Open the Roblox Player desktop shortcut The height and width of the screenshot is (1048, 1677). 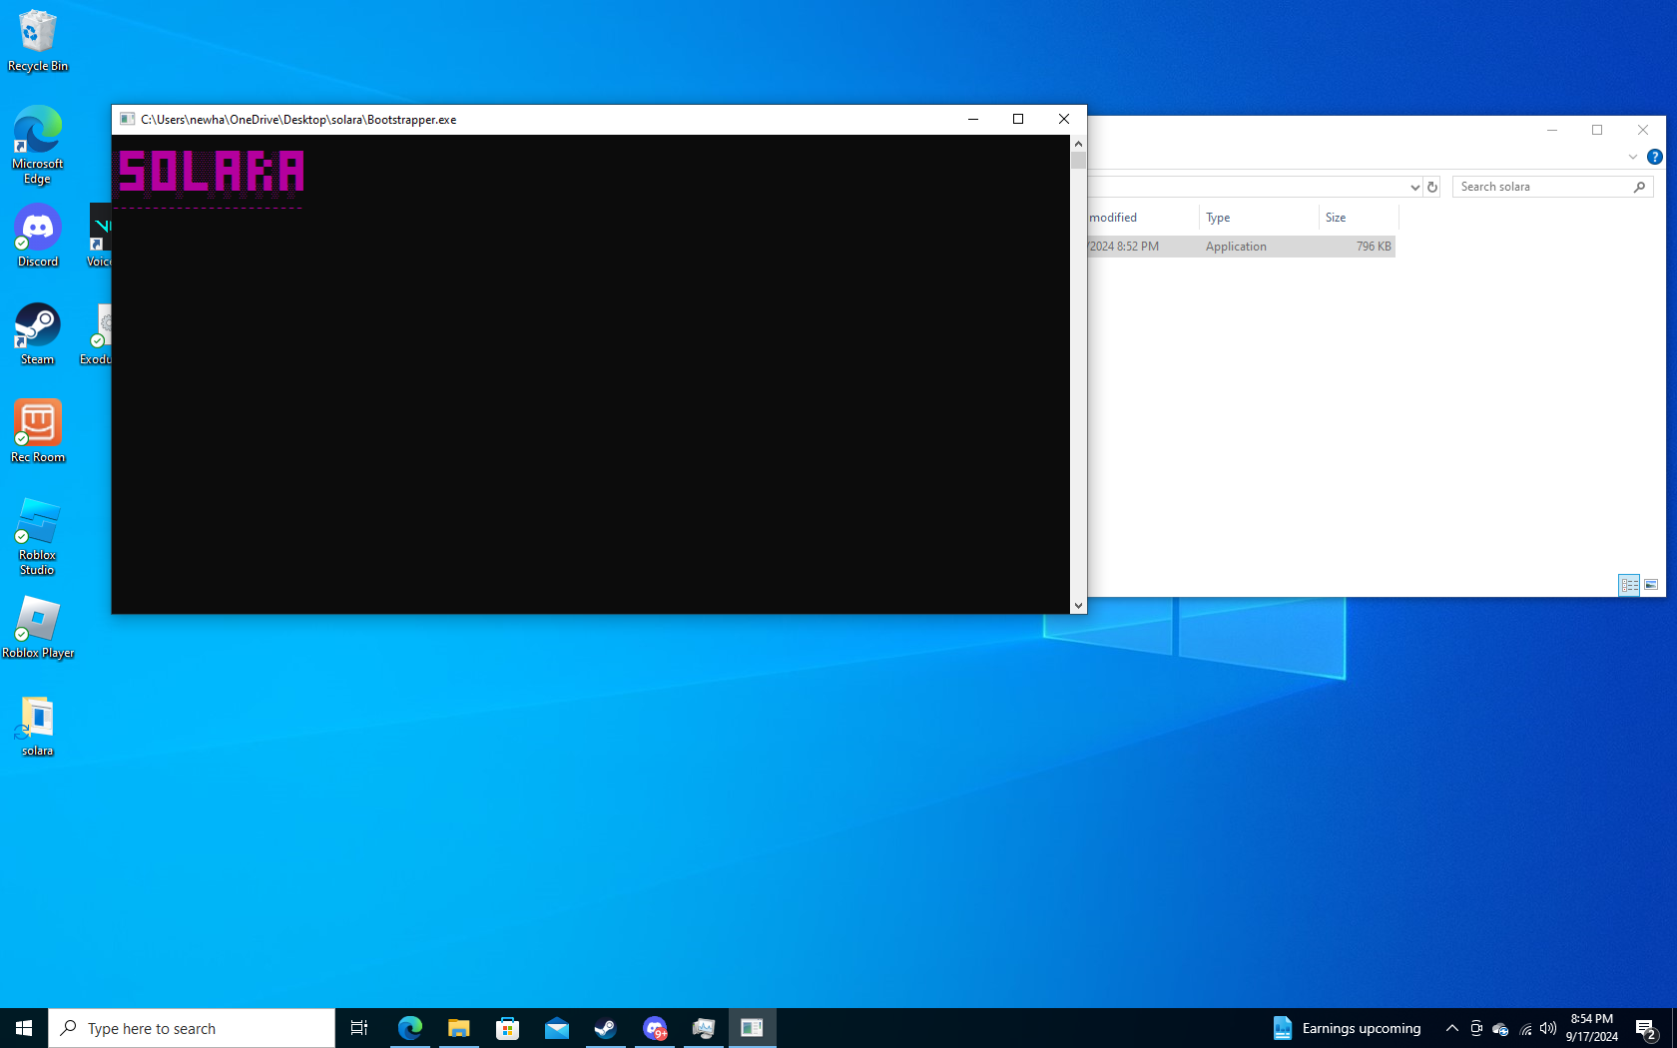(x=38, y=627)
